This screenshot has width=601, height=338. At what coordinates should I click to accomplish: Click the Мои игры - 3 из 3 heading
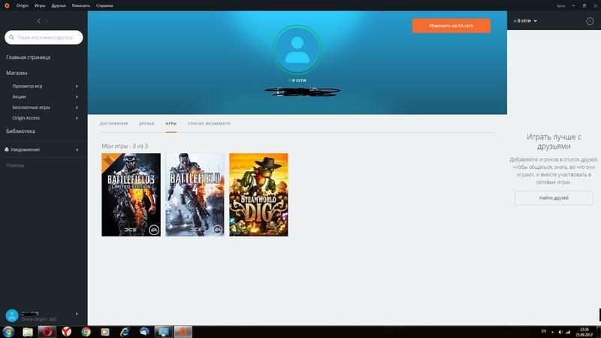(125, 146)
